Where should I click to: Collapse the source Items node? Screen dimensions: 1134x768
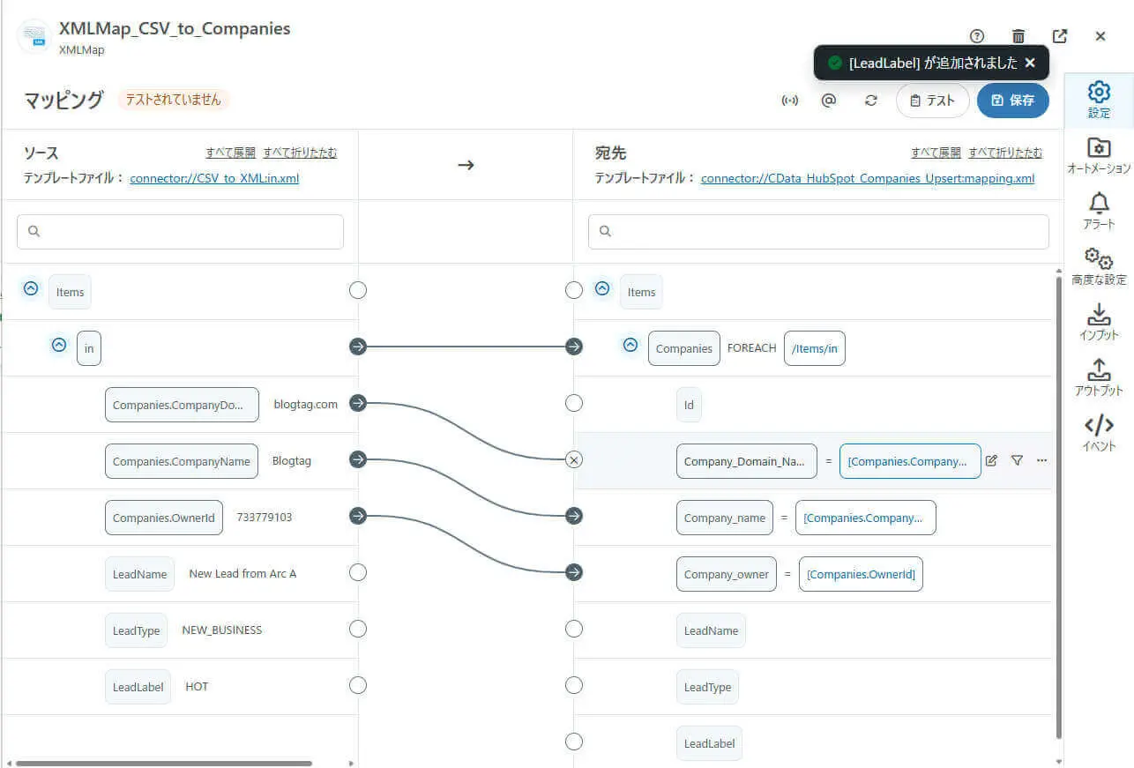pos(31,289)
